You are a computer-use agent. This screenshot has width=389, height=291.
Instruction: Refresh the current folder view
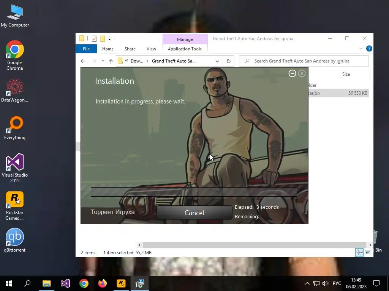point(228,61)
